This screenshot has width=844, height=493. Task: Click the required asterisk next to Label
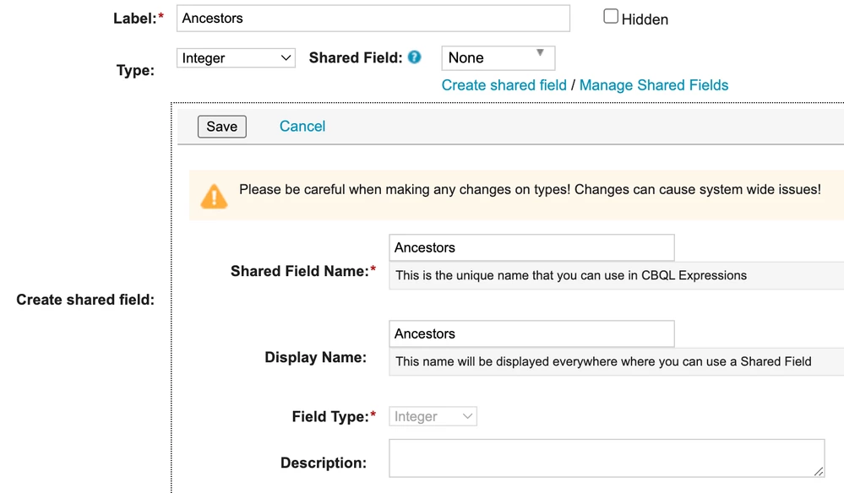tap(161, 14)
